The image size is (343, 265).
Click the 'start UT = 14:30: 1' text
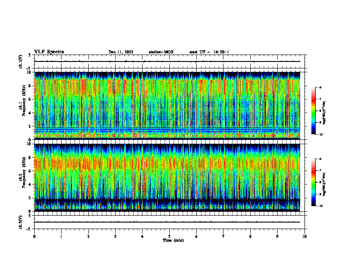pos(209,52)
